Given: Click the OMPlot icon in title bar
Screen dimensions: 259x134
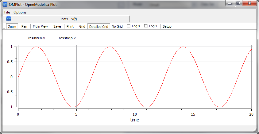Looking at the screenshot, I should [6, 5].
